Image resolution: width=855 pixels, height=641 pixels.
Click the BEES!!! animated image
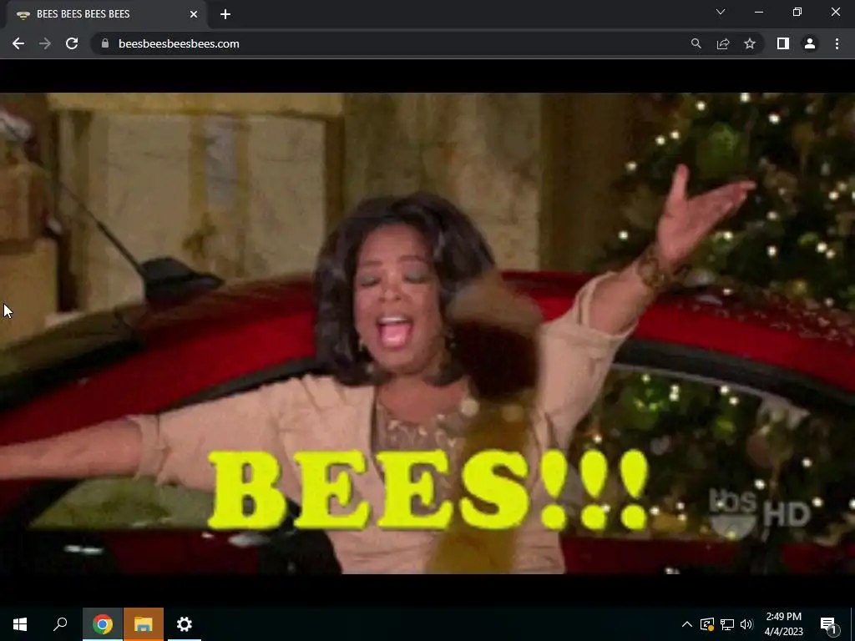tap(427, 333)
